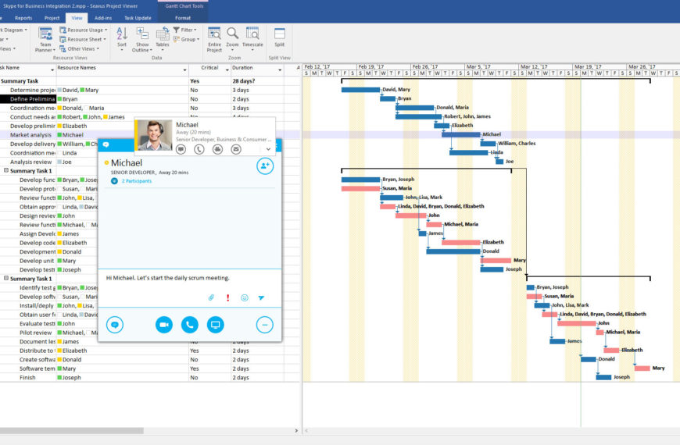Screen dimensions: 680x445
Task: Open the Team Planner view
Action: pos(45,40)
